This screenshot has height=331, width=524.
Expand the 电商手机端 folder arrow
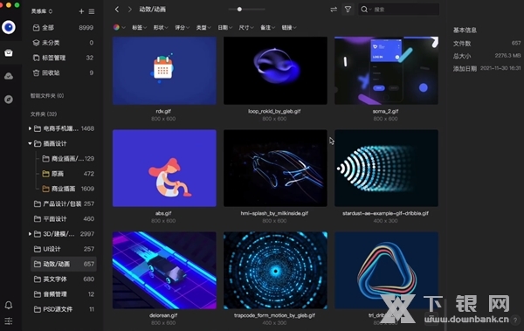point(30,128)
